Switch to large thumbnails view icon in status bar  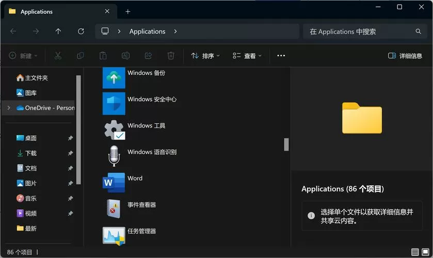(x=426, y=252)
